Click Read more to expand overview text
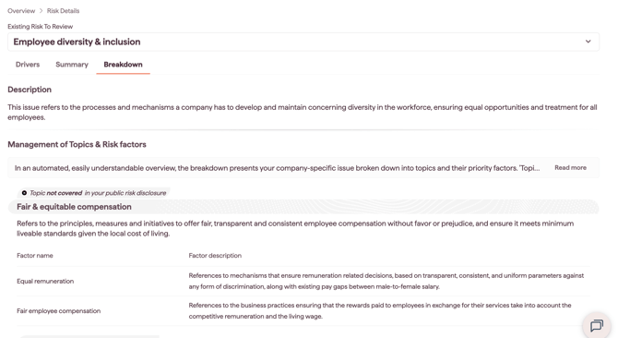 (x=570, y=168)
